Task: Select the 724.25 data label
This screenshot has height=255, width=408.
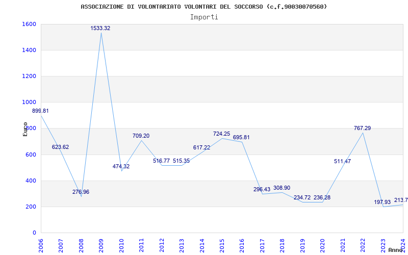Action: (222, 134)
